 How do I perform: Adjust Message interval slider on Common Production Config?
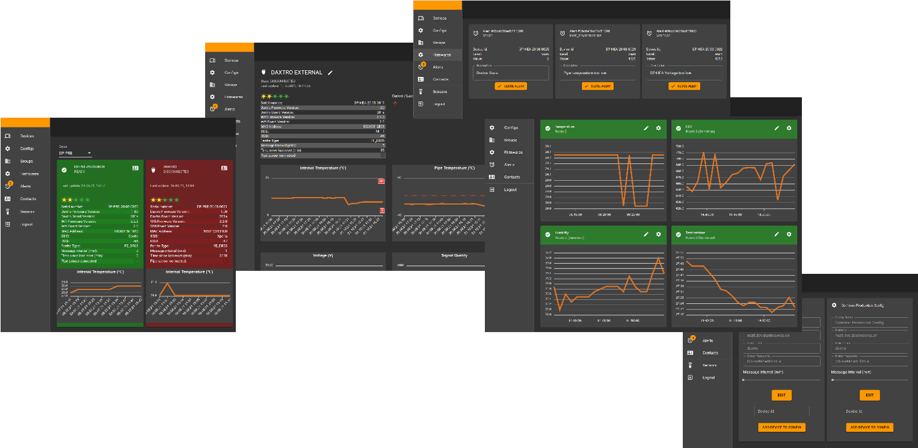pyautogui.click(x=870, y=380)
